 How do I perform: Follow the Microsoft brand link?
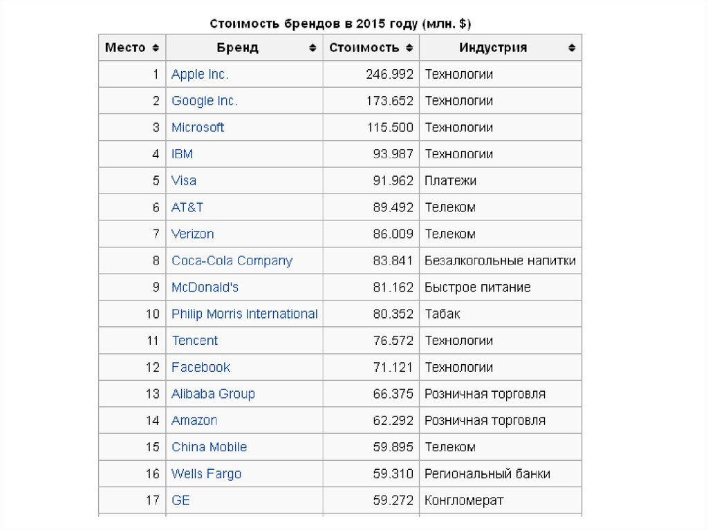[x=198, y=128]
